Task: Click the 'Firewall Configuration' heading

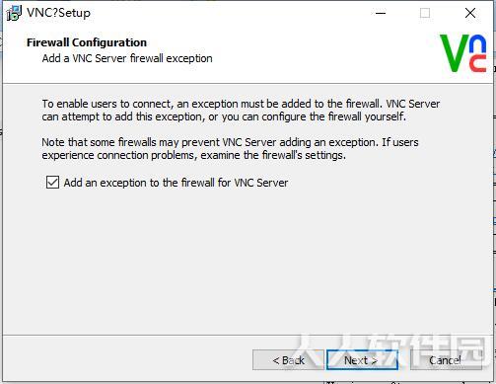Action: tap(87, 42)
